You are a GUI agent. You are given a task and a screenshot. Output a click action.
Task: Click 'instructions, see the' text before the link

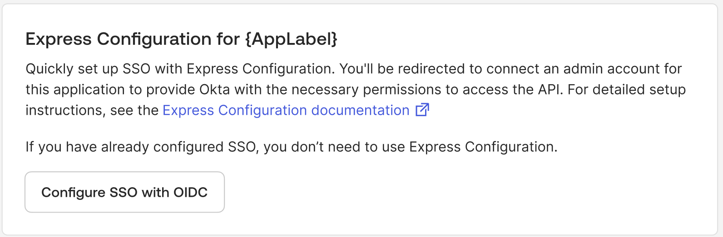(x=92, y=110)
